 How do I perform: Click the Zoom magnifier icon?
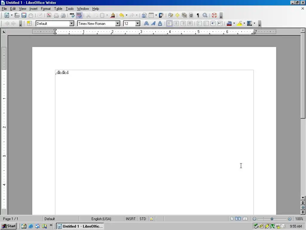[205, 15]
